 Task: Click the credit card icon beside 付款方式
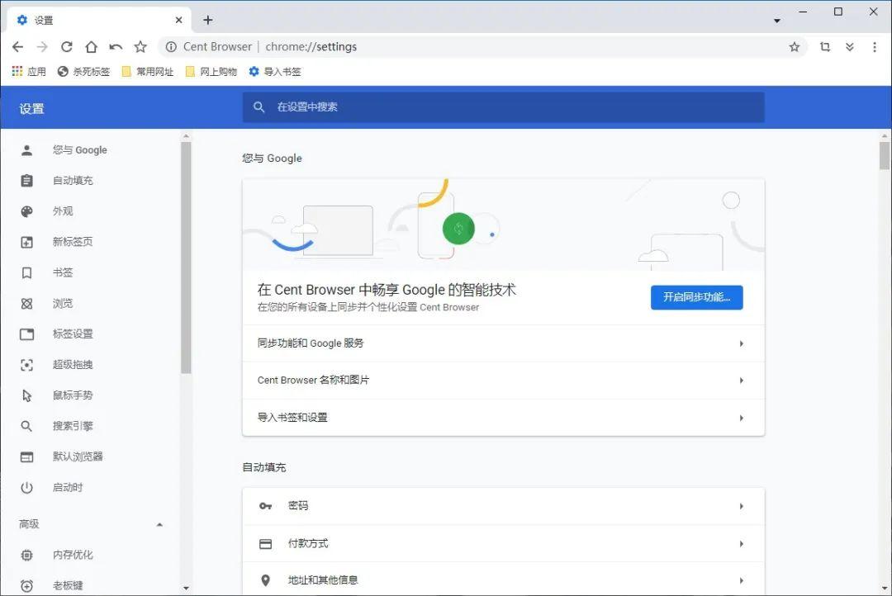(265, 544)
